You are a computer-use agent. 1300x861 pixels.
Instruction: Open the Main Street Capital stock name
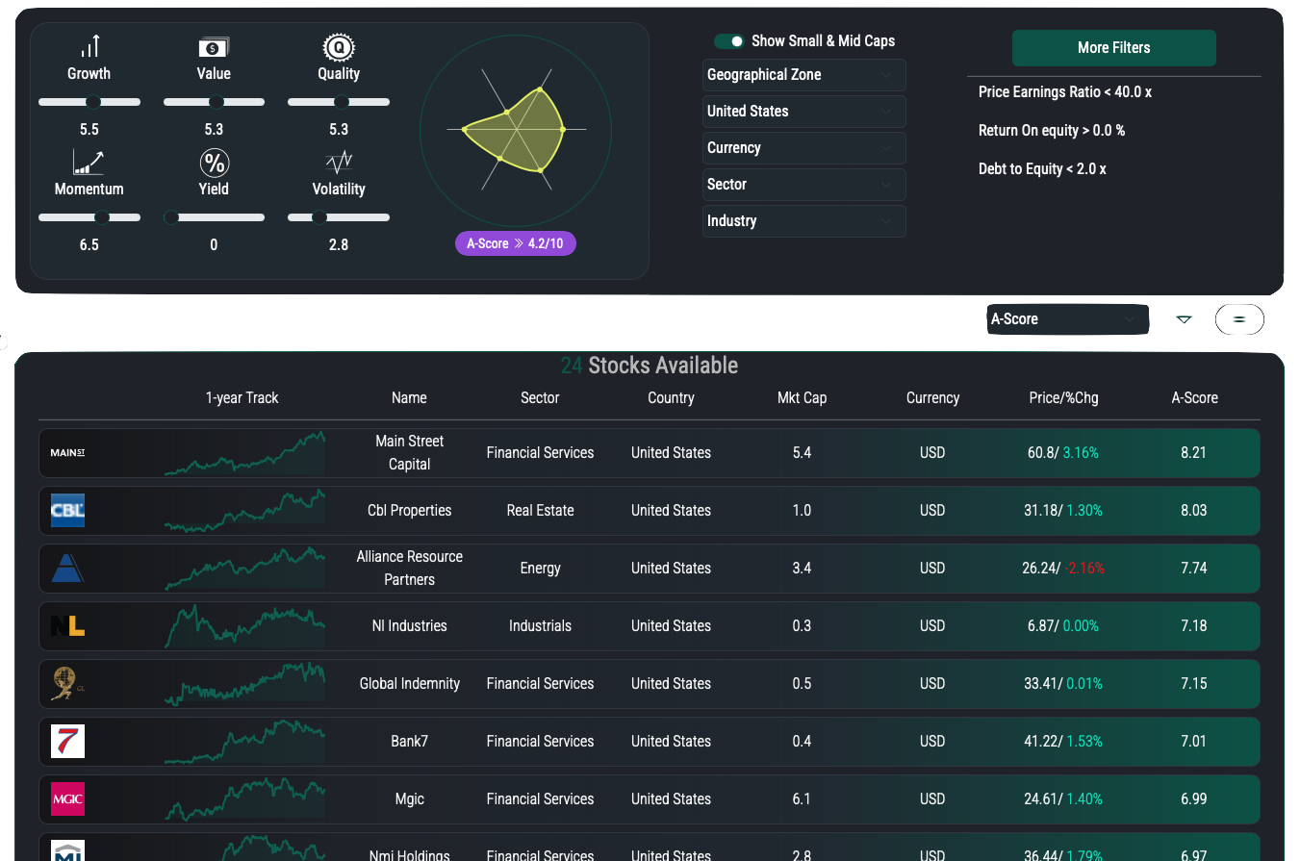pos(410,452)
